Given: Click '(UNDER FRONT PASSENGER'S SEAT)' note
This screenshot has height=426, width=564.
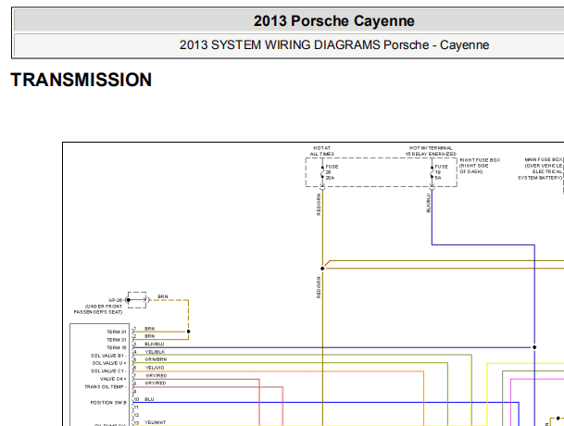Looking at the screenshot, I should (x=98, y=309).
